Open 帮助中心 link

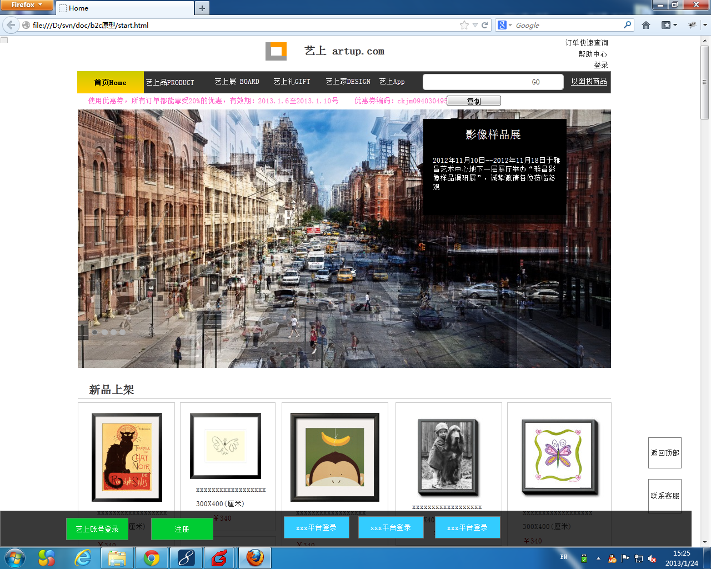593,54
